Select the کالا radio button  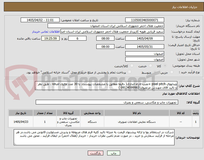(x=165, y=66)
